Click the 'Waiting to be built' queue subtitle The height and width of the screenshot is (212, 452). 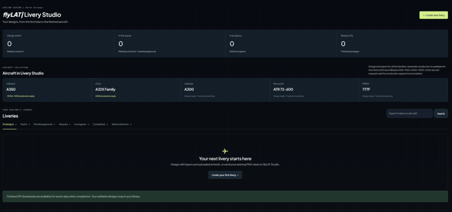click(137, 52)
